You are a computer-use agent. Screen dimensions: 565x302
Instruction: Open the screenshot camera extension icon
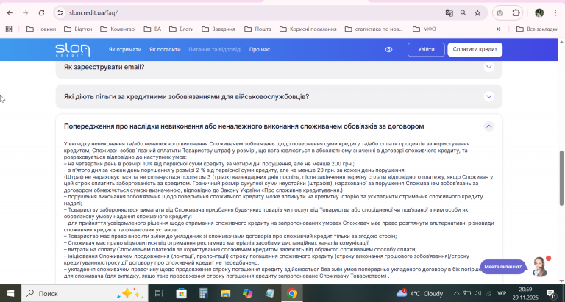500,13
